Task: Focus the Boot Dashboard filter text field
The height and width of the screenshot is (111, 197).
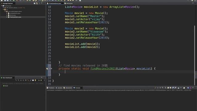Action: tap(23, 83)
